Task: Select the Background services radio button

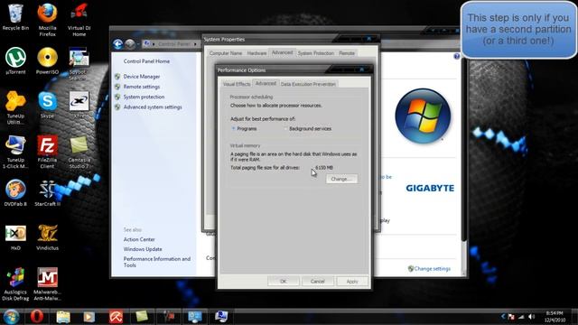Action: point(285,128)
